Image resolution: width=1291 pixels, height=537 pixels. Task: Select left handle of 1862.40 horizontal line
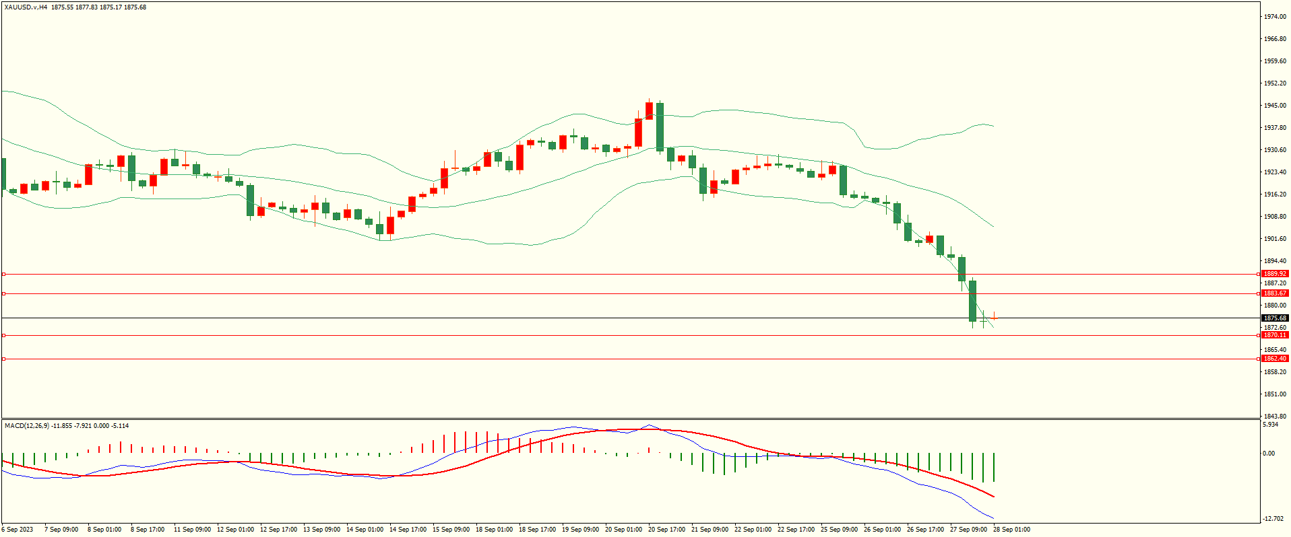click(3, 359)
